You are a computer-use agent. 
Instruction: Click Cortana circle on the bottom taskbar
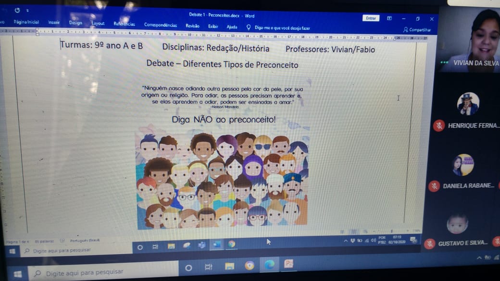pos(188,268)
